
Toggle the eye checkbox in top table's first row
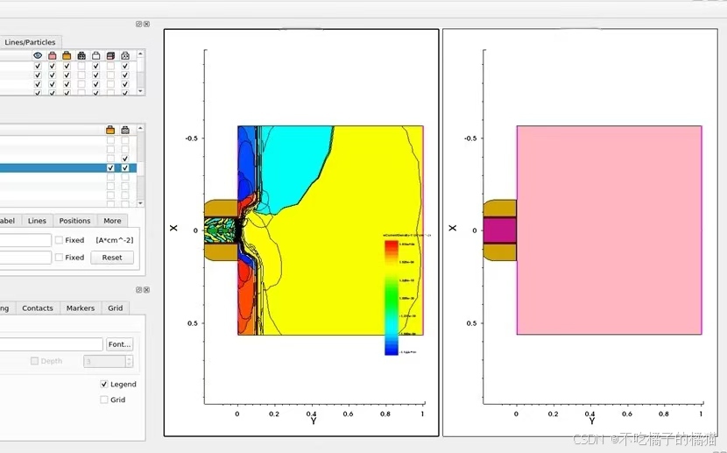coord(38,67)
